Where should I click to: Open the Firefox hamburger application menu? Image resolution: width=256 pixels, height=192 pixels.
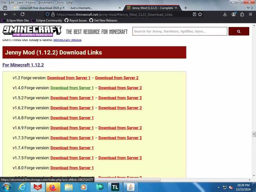[250, 14]
